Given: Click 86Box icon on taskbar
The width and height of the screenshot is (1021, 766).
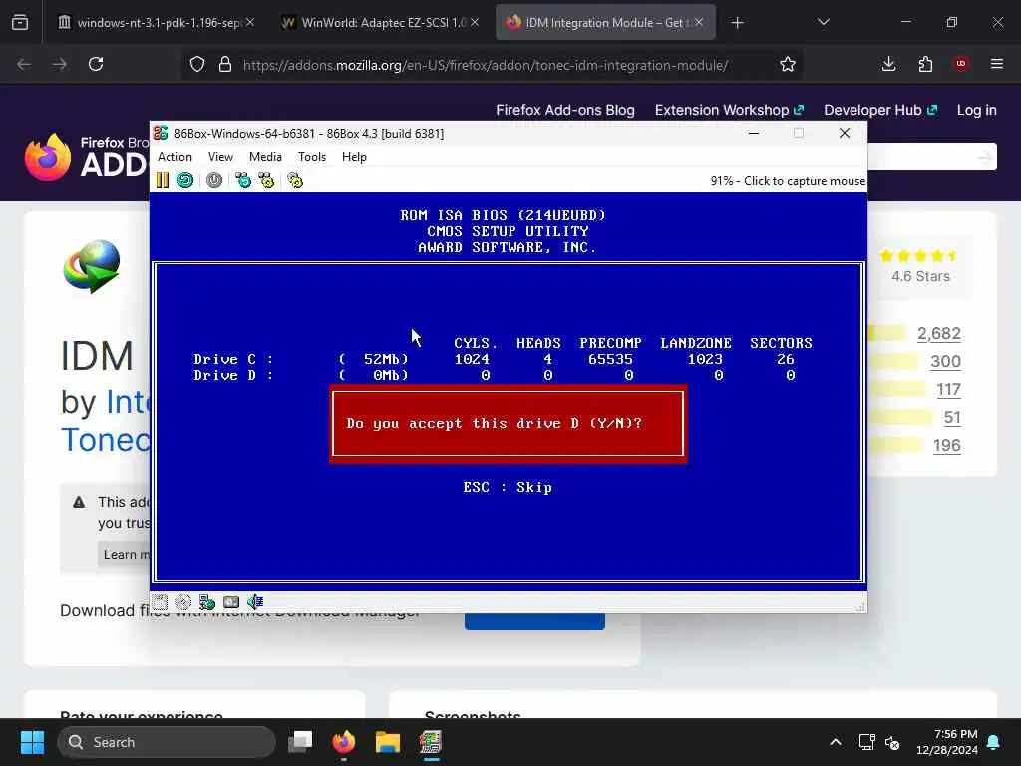Looking at the screenshot, I should coord(431,742).
